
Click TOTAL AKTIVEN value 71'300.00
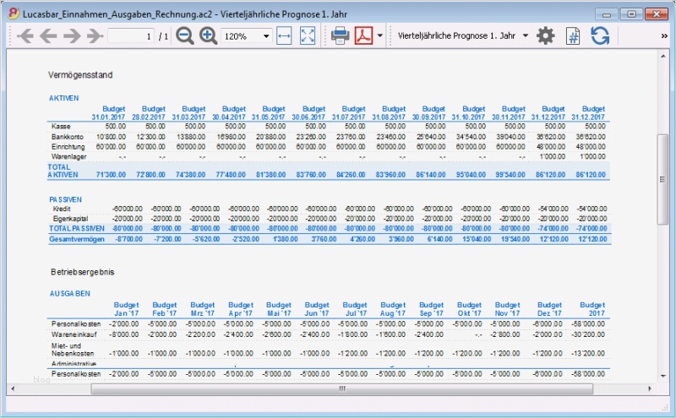111,175
